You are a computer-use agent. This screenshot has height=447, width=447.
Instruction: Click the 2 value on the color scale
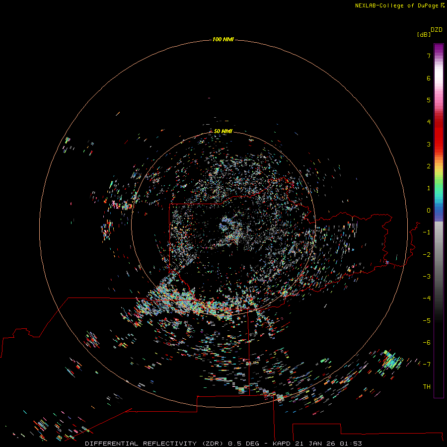(x=429, y=166)
